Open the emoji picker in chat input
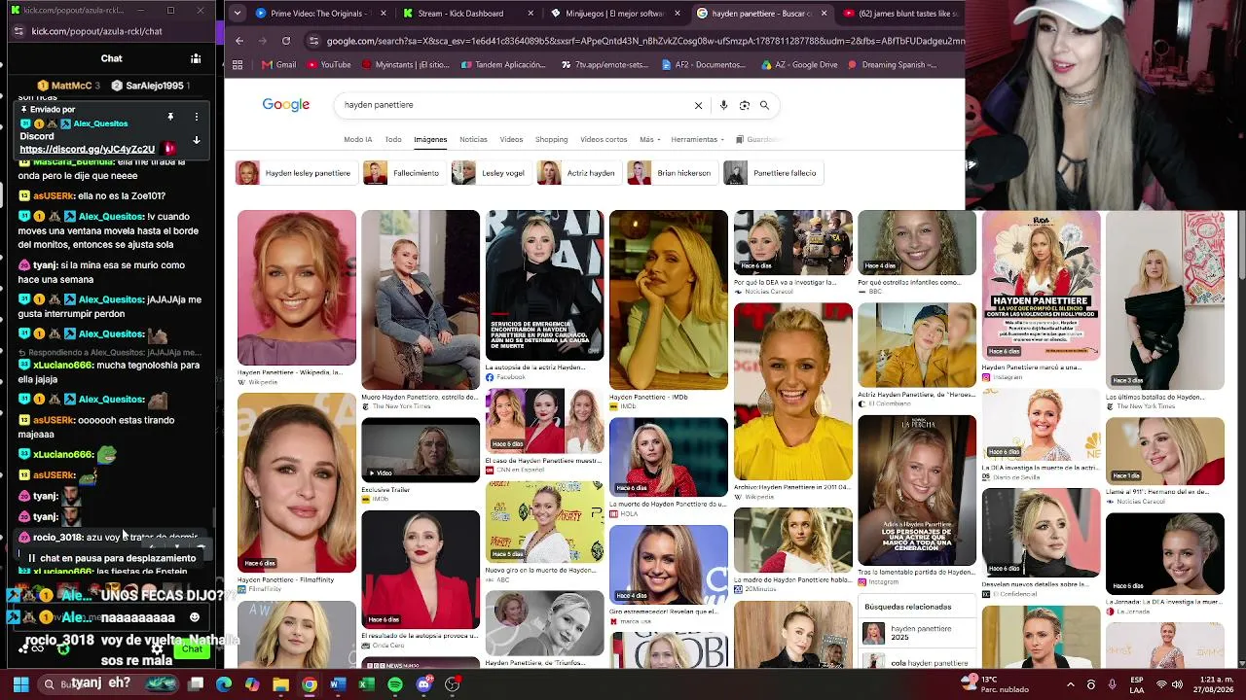This screenshot has width=1246, height=700. (195, 617)
